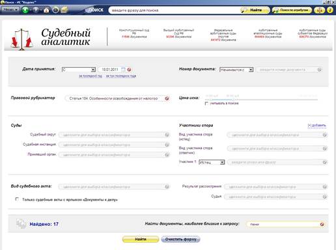The image size is (336, 250).
Task: Click Конституционный суд РФ document count
Action: [134, 36]
